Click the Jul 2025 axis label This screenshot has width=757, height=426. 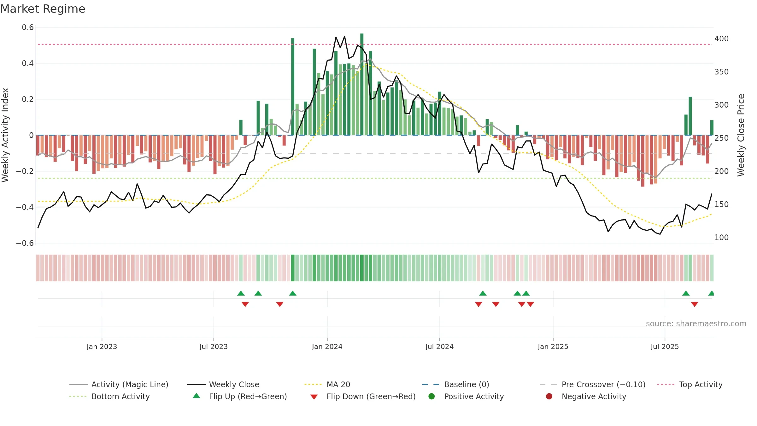pos(665,346)
